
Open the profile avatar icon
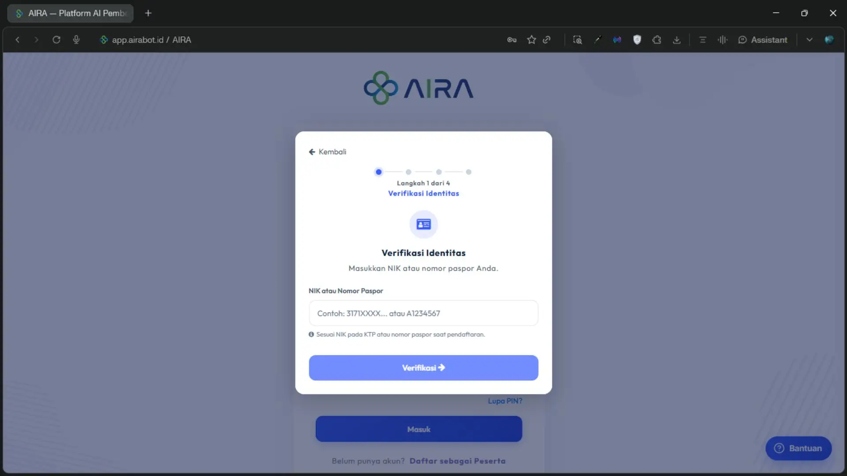(x=829, y=40)
